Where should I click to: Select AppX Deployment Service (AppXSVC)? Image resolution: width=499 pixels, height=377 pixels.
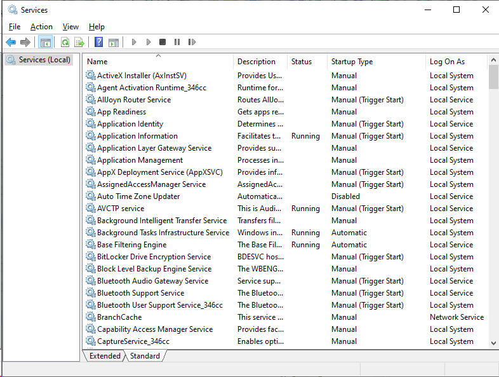click(x=160, y=172)
